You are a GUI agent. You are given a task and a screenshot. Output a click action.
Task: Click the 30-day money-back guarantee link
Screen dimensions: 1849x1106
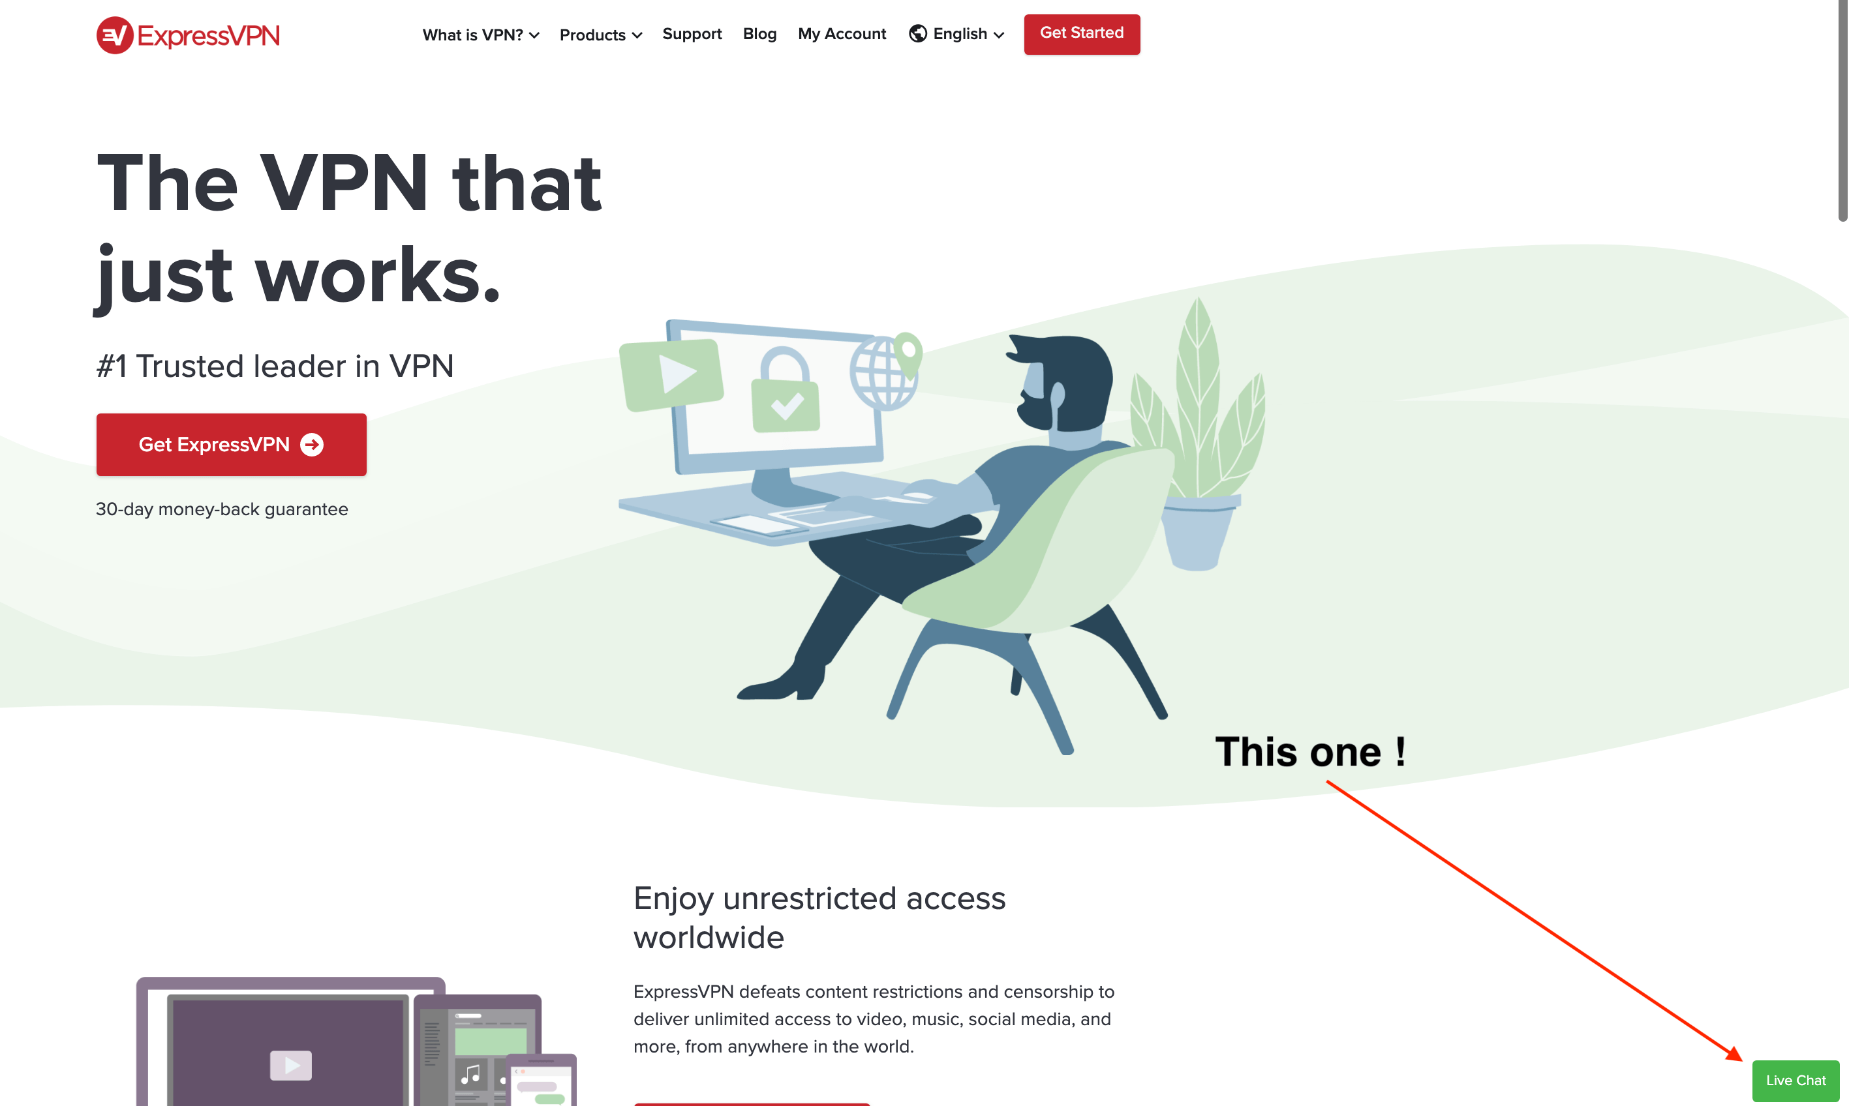coord(221,507)
